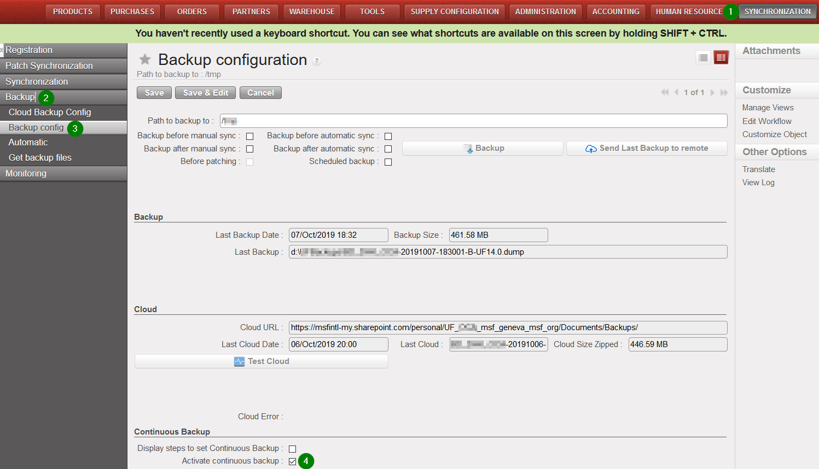Click the help question mark icon

click(317, 61)
